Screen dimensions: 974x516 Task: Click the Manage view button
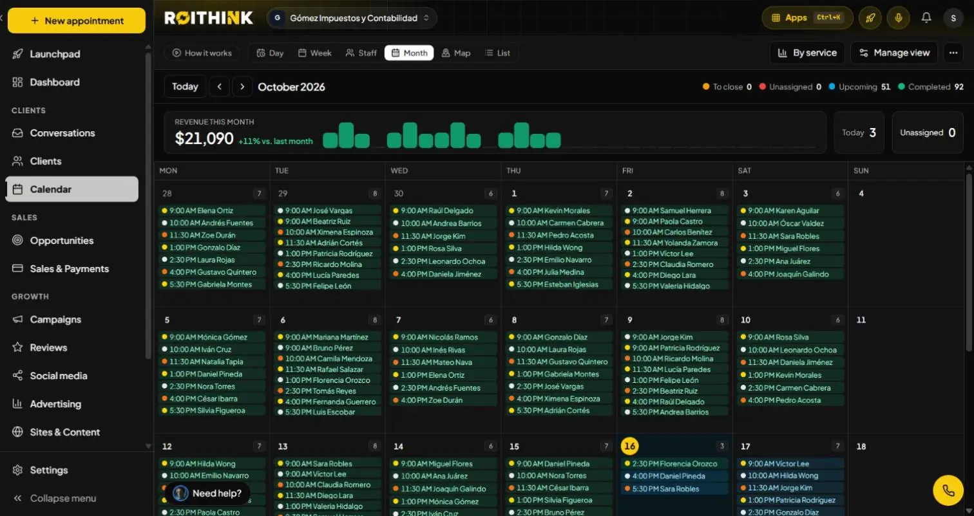coord(895,53)
